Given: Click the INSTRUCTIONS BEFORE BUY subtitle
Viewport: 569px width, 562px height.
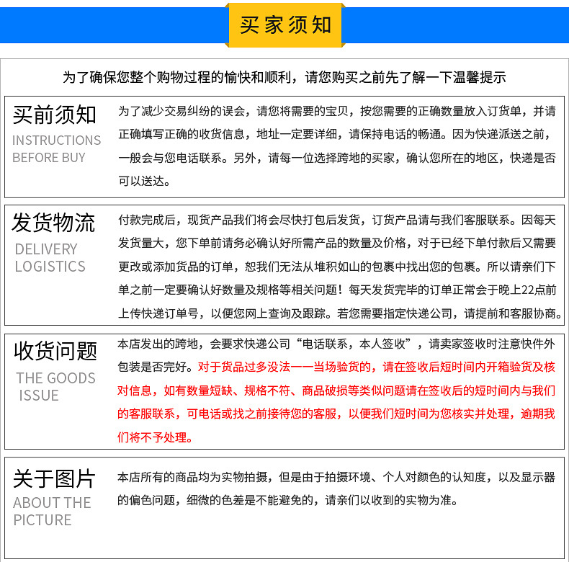Looking at the screenshot, I should point(56,149).
